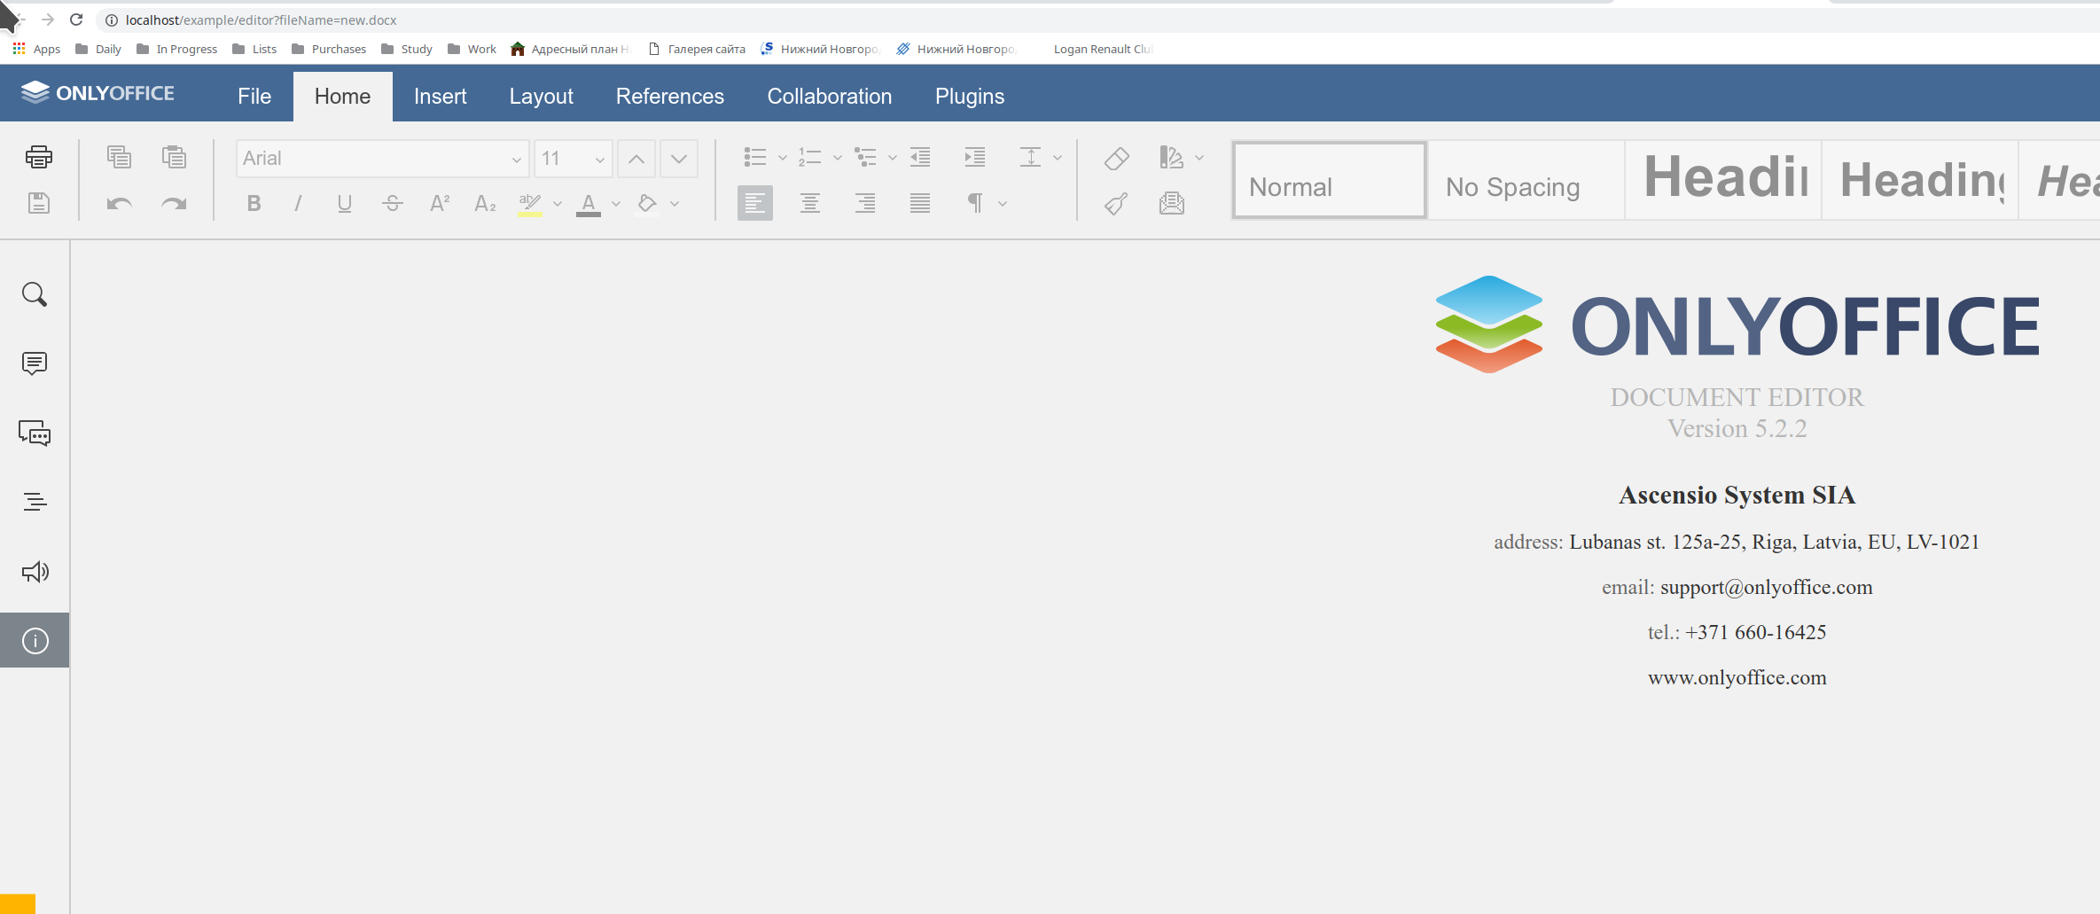Open the Chat panel
The height and width of the screenshot is (914, 2100).
click(x=35, y=434)
